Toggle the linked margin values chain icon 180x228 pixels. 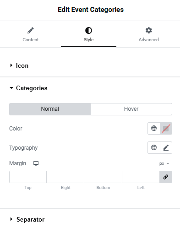coord(166,177)
